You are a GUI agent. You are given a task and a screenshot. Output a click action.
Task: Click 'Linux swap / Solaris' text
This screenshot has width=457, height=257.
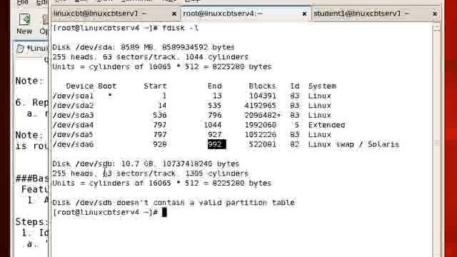click(354, 144)
